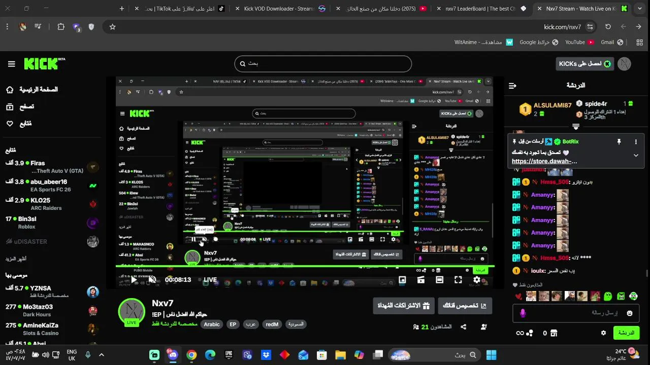Bookmark this page with the star icon
This screenshot has height=365, width=650.
tap(112, 27)
